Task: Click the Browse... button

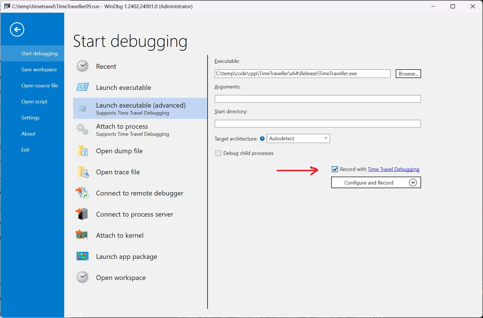Action: point(408,74)
